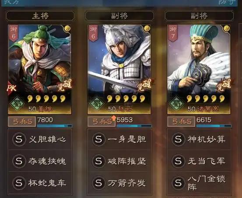Click the troop bar beside 7800
The image size is (242, 198).
55,126
